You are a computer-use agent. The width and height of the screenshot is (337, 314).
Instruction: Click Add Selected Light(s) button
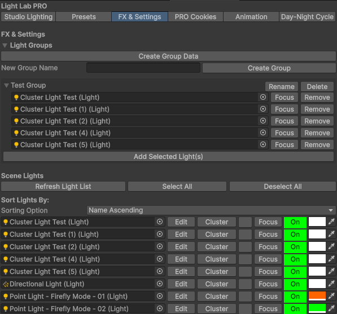168,157
